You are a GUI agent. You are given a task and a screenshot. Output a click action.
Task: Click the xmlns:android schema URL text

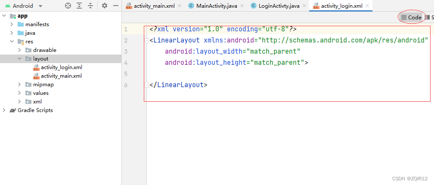[343, 40]
